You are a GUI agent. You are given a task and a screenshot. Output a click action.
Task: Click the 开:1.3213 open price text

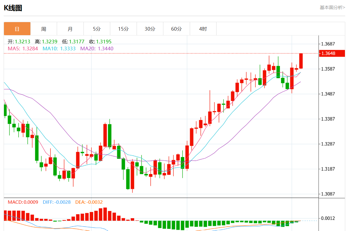pos(19,42)
